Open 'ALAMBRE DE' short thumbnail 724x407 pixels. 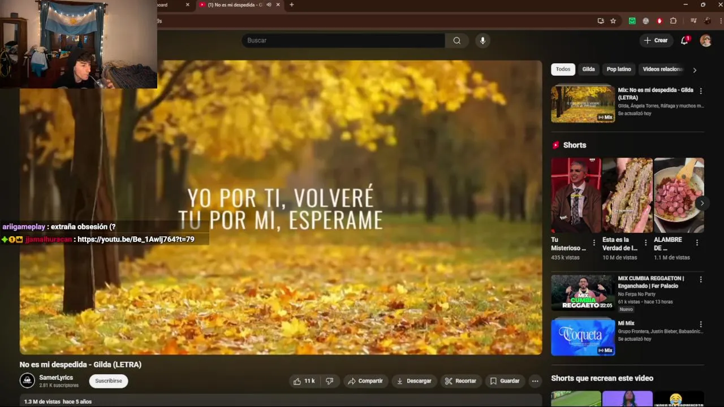click(679, 195)
